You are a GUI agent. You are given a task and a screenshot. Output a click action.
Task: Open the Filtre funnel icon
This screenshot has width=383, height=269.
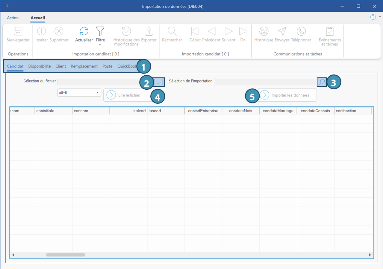[x=100, y=31]
